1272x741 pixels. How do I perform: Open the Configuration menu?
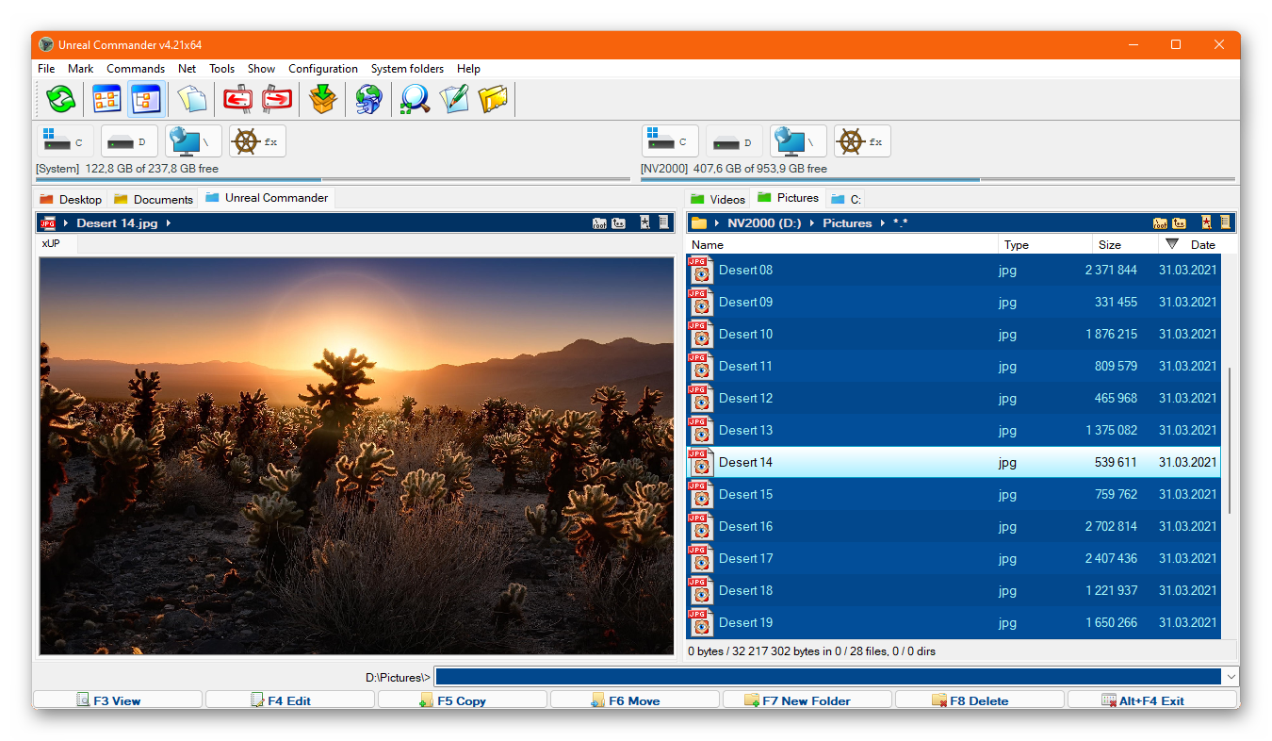point(323,69)
